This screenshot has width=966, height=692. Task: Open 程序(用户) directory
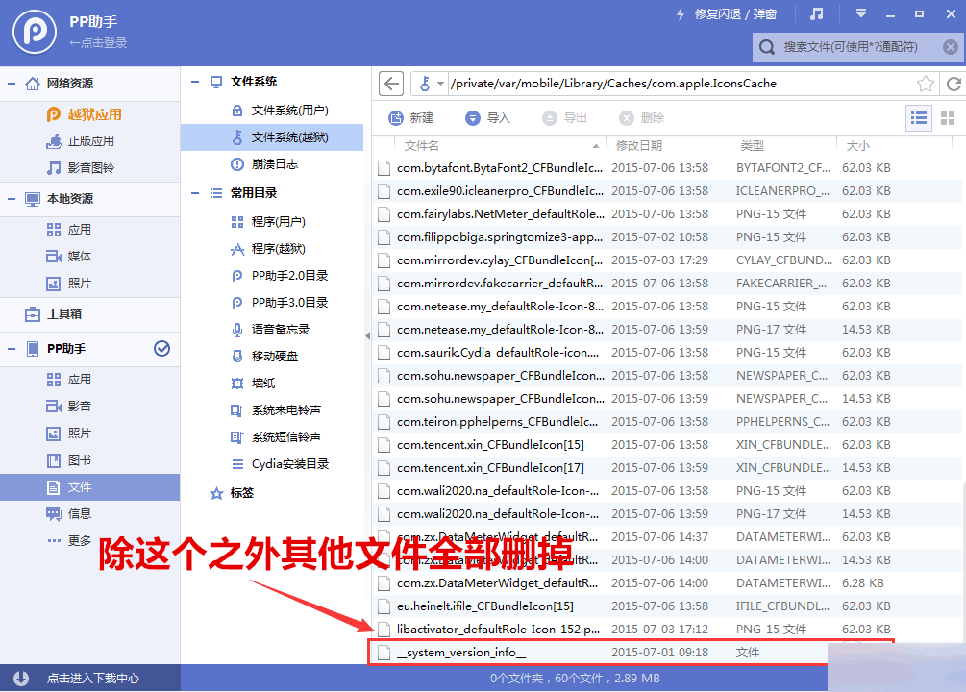point(268,222)
